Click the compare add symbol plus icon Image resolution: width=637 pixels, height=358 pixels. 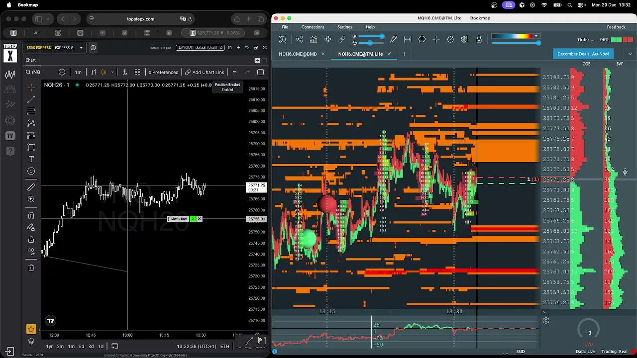(x=62, y=72)
